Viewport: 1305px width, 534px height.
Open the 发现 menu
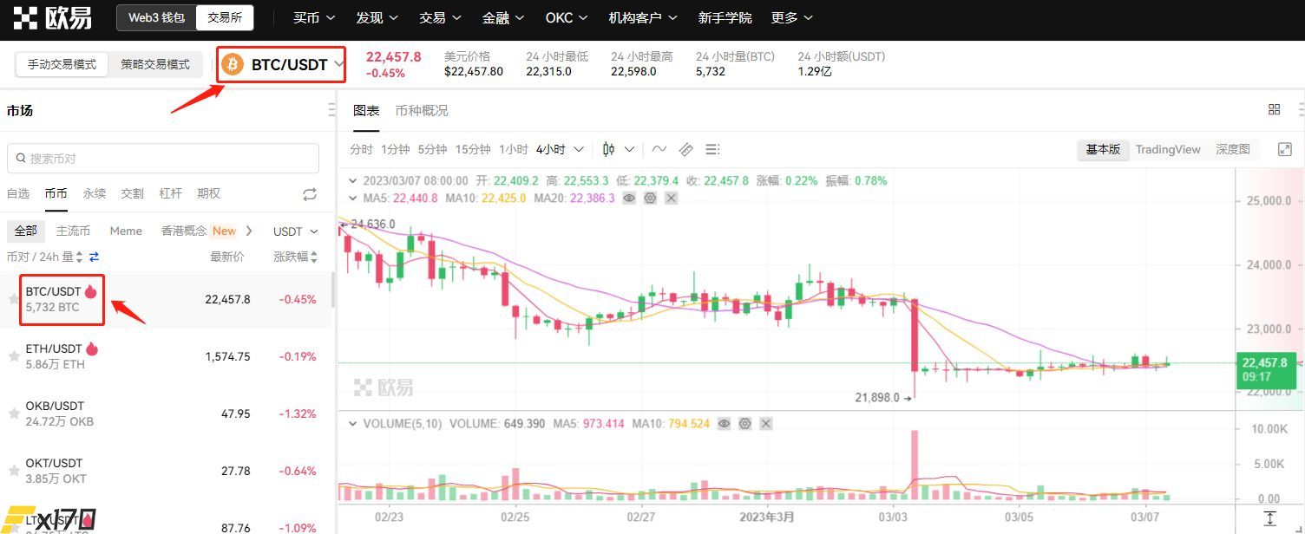(x=377, y=17)
